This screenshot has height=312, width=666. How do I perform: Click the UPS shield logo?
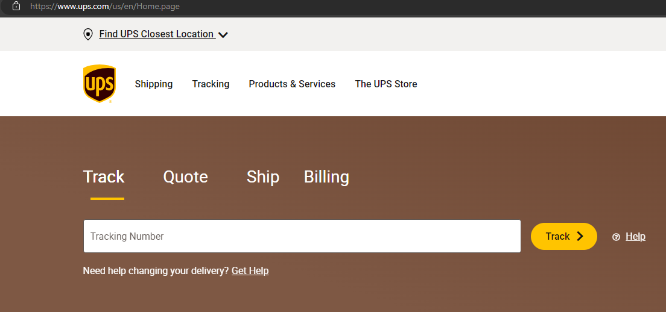(x=99, y=84)
